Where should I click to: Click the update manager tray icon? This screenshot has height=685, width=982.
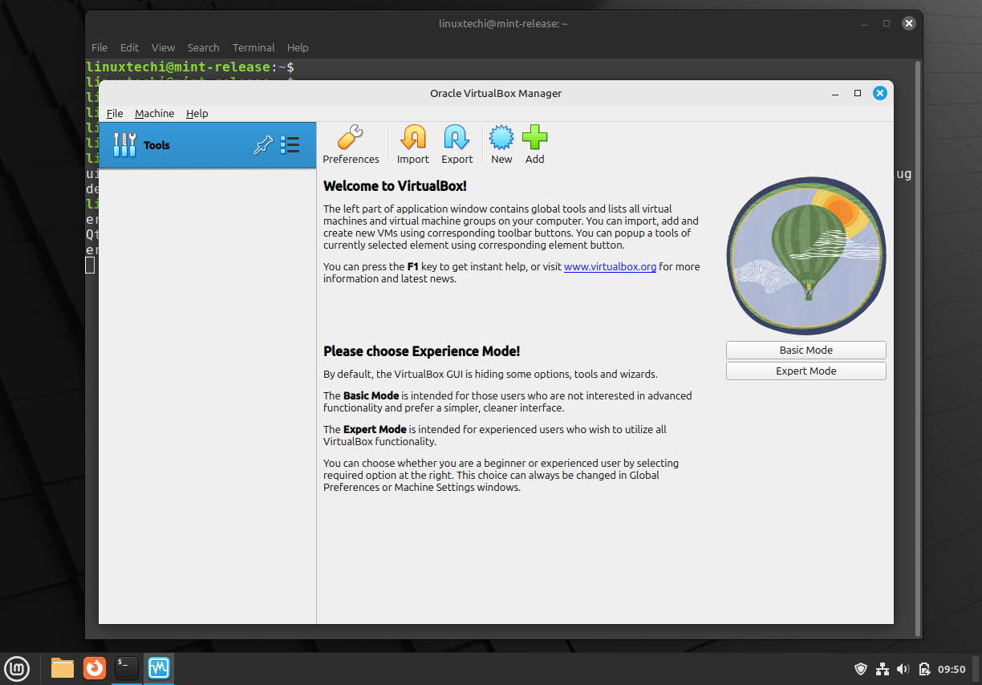pyautogui.click(x=924, y=668)
